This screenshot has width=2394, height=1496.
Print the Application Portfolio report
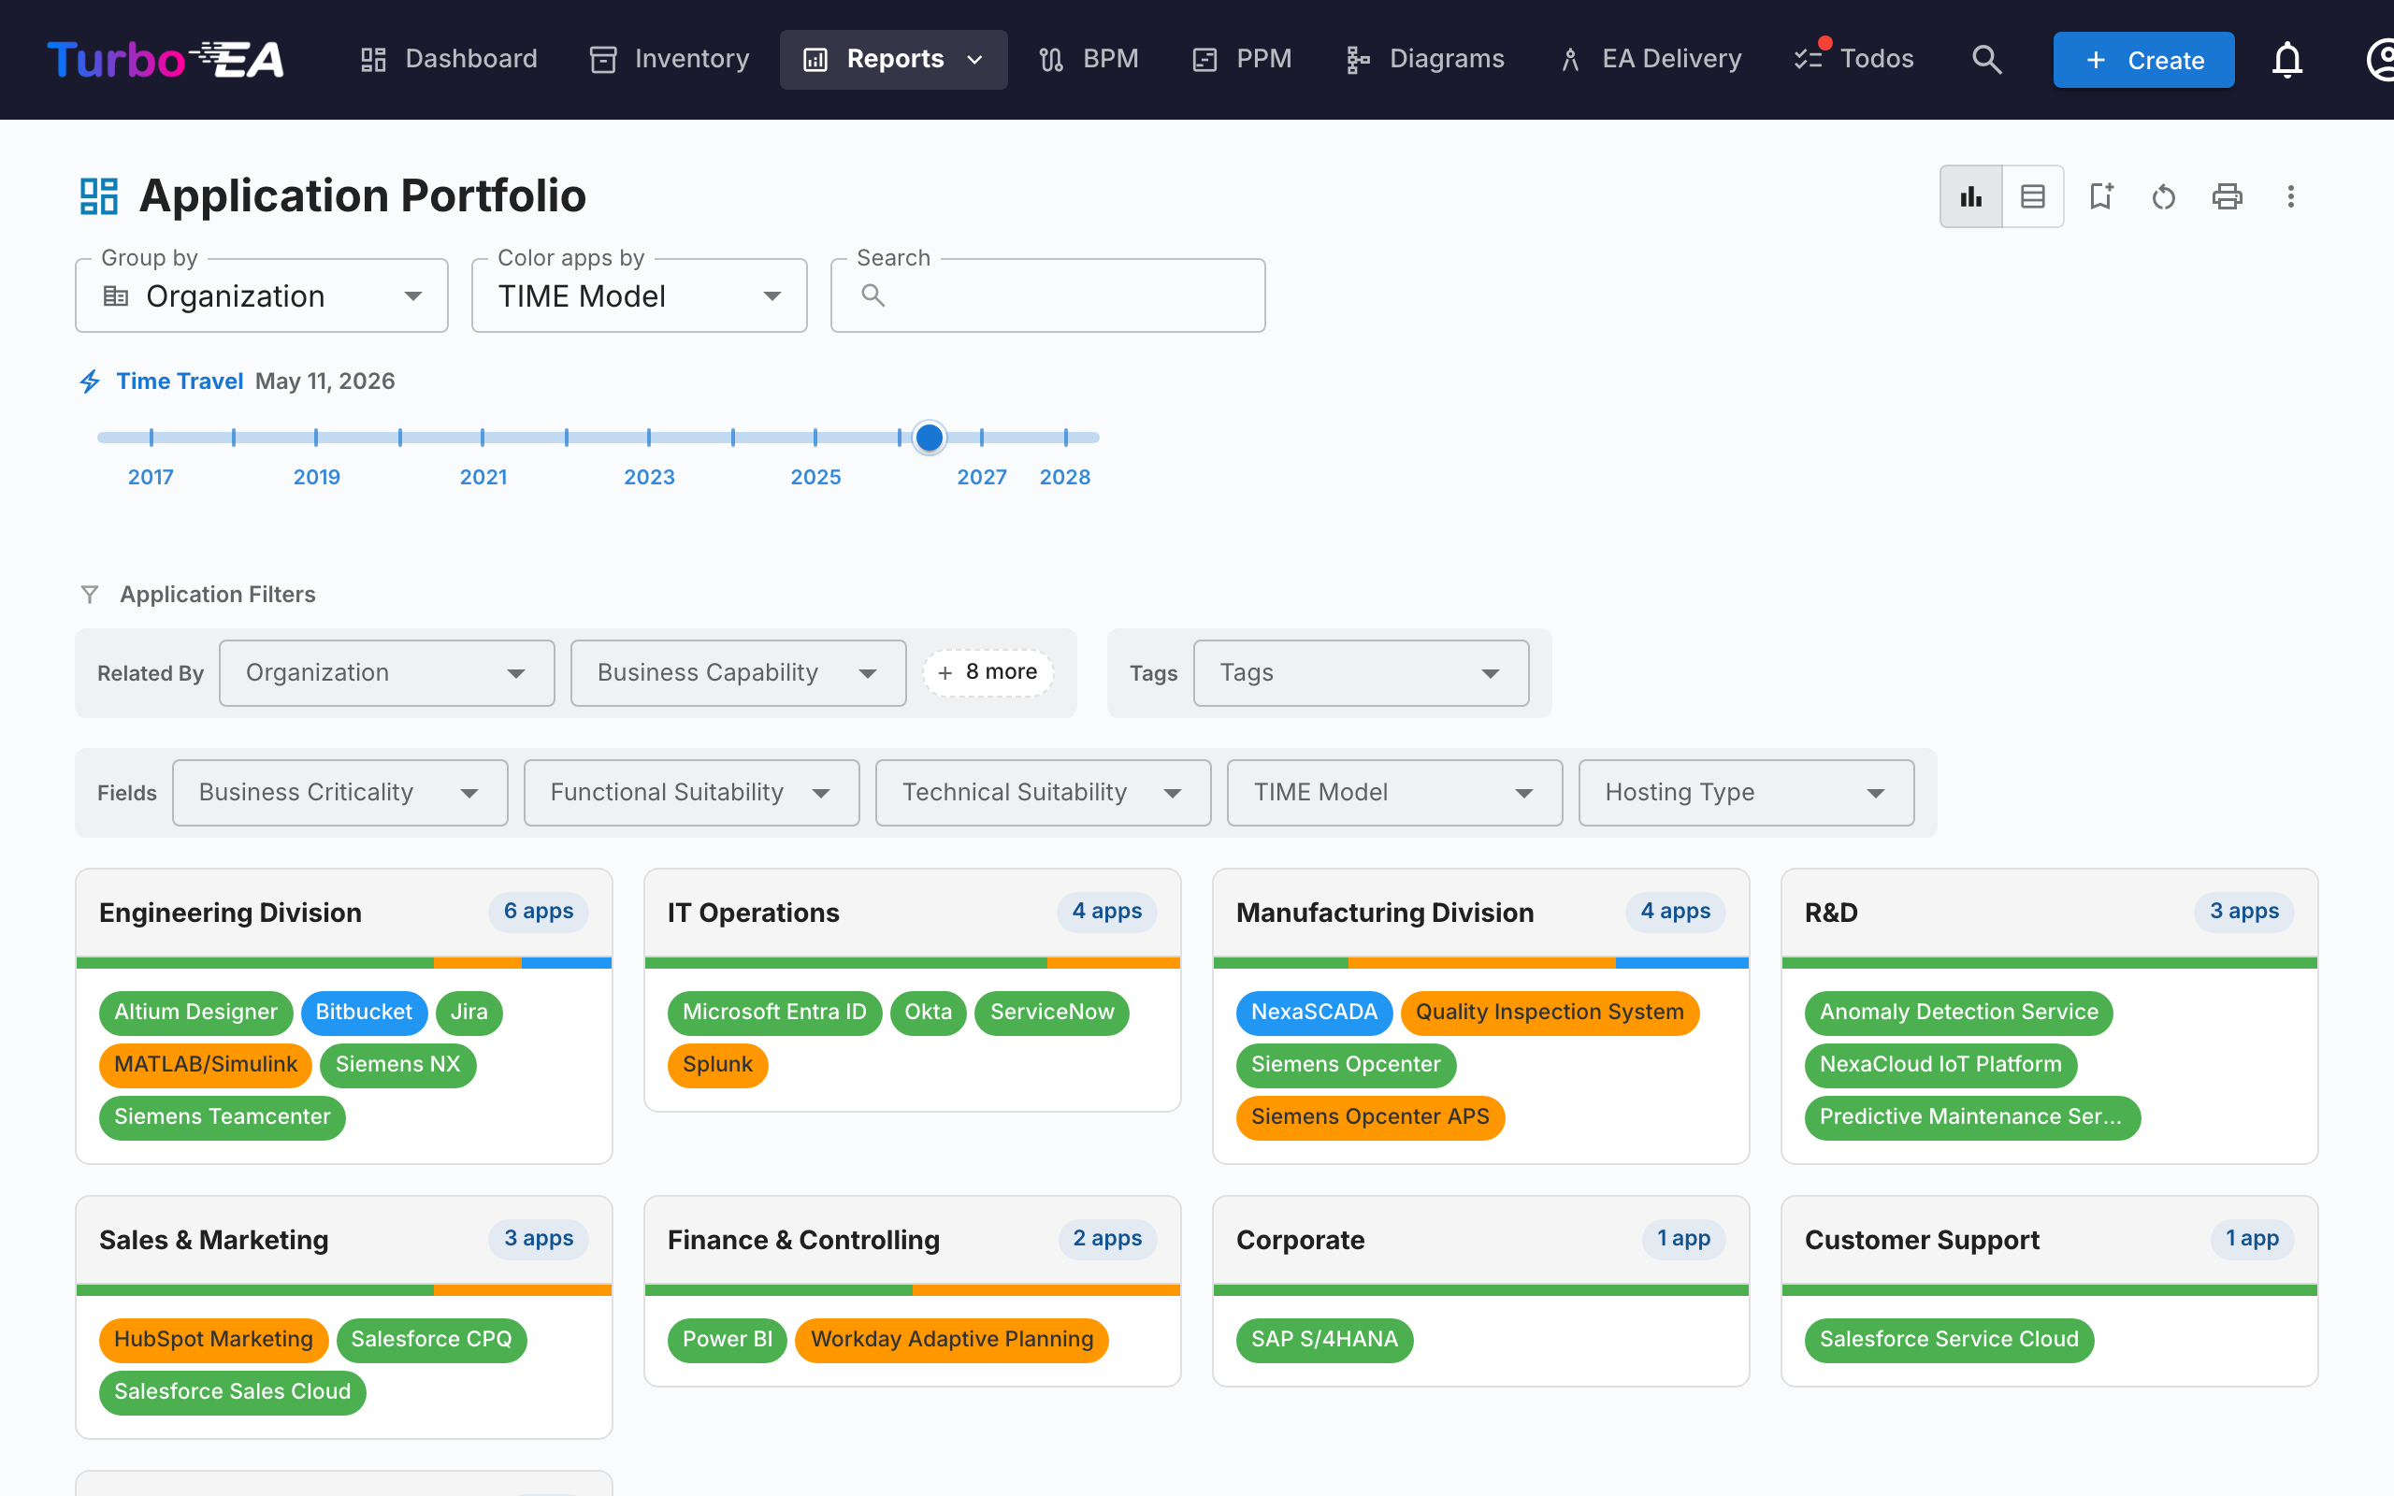pos(2227,196)
